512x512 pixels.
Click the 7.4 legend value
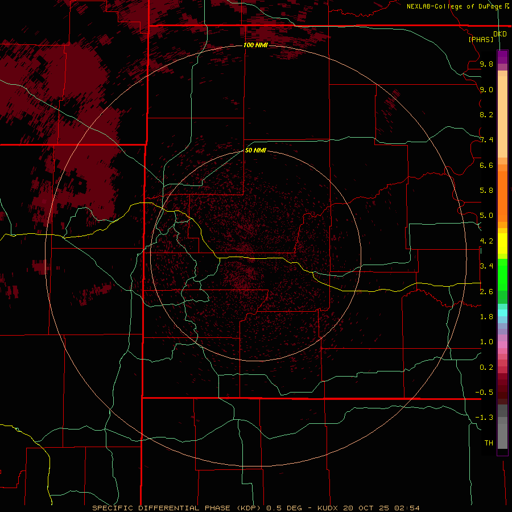[486, 140]
